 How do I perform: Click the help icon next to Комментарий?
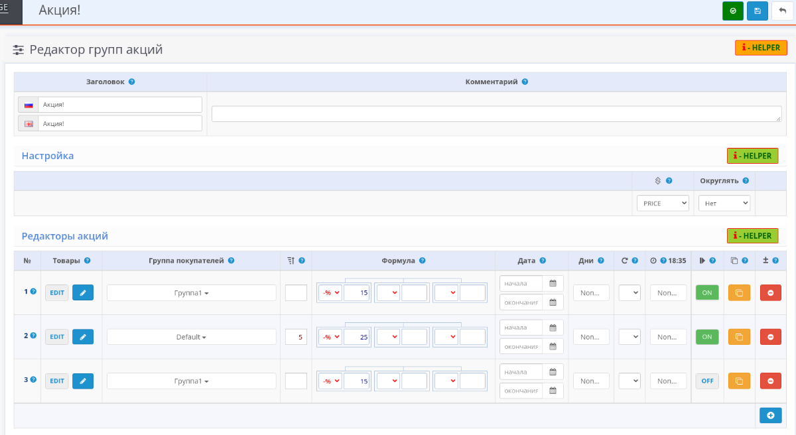coord(525,82)
